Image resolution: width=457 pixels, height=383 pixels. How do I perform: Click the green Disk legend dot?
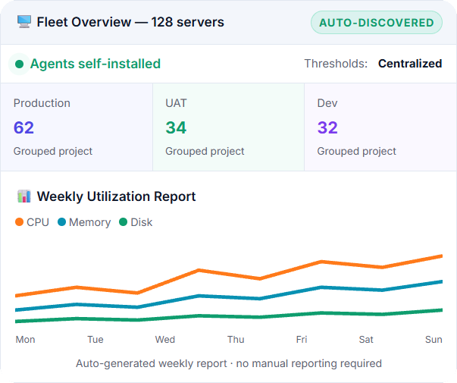(124, 222)
